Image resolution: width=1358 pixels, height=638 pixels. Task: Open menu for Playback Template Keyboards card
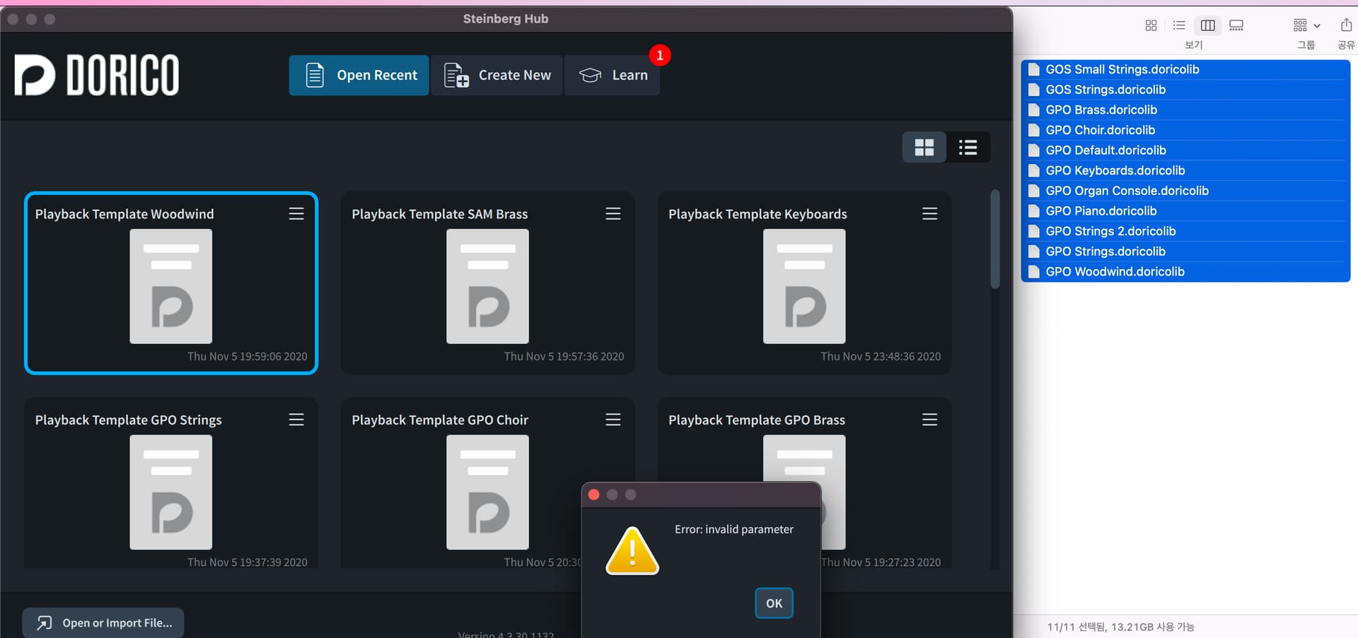coord(930,213)
